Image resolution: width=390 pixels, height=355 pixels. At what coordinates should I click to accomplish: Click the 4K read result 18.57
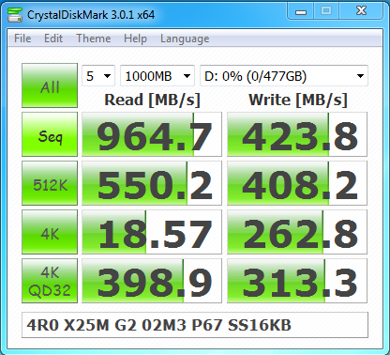tap(152, 232)
